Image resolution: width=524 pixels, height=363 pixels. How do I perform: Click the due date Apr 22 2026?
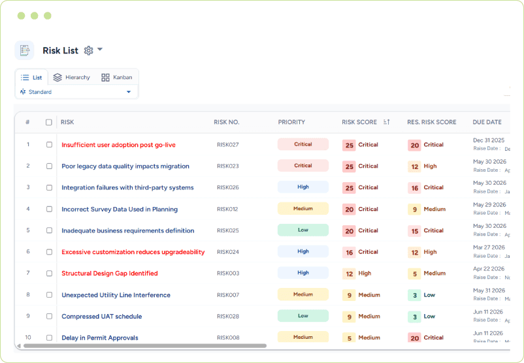coord(489,269)
